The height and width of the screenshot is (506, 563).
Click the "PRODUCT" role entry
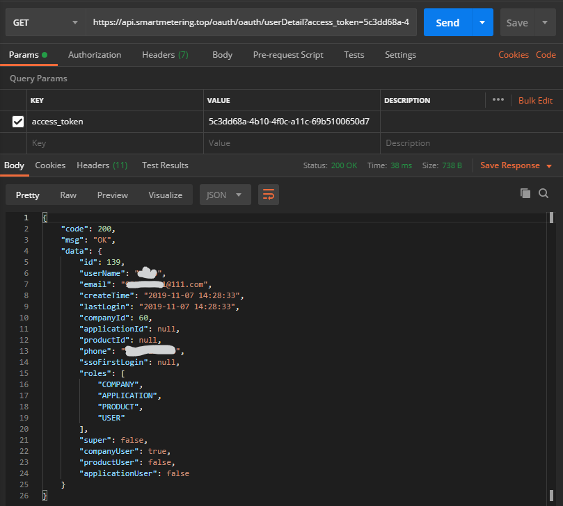pos(120,407)
